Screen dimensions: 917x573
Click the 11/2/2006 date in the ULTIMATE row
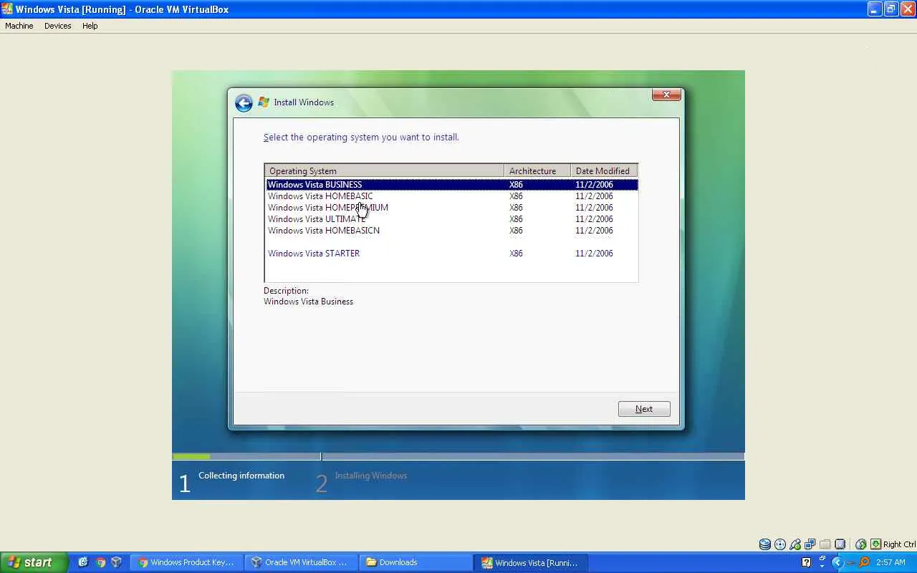(594, 219)
